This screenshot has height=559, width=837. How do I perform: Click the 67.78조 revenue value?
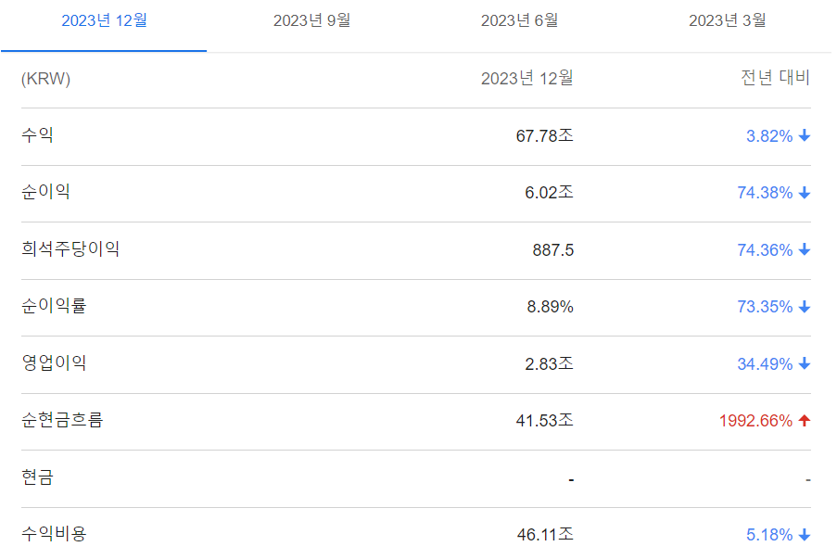[544, 136]
